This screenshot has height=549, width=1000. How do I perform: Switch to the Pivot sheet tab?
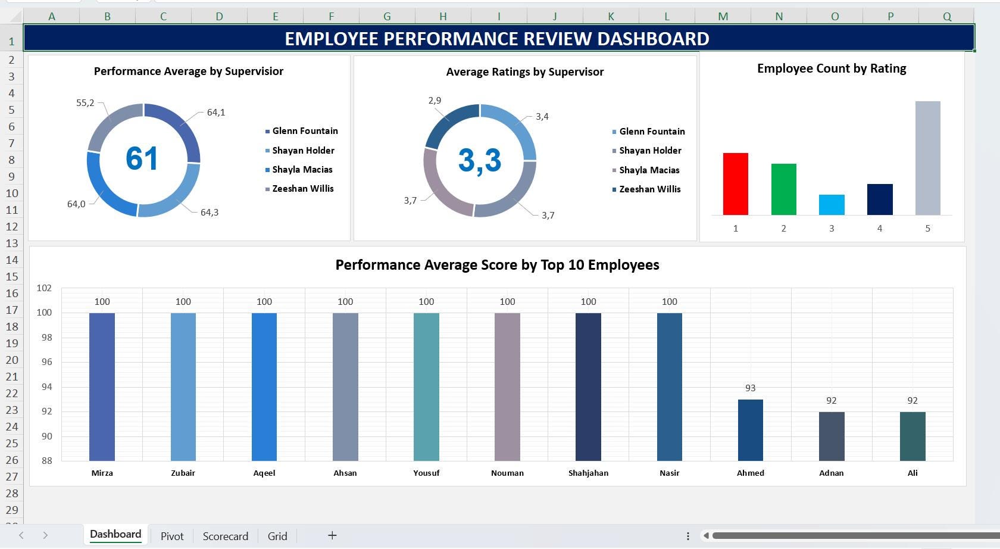point(172,535)
